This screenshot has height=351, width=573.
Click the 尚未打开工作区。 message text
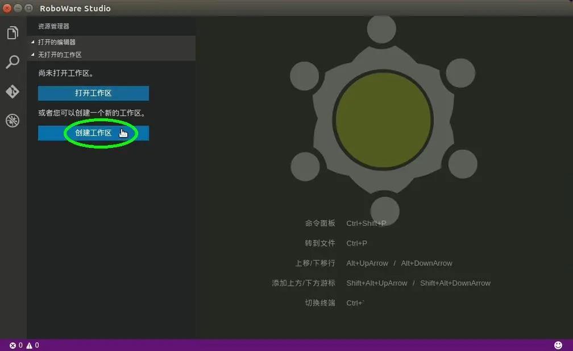click(x=67, y=73)
